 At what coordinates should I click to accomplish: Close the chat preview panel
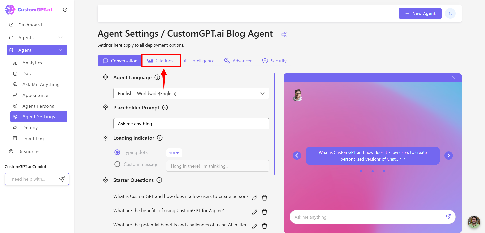(454, 78)
